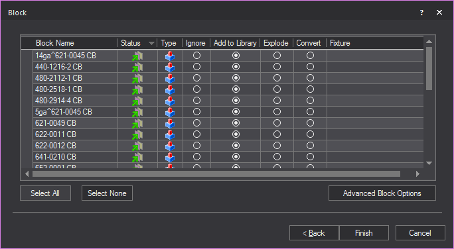Click the Add to Library column header
The height and width of the screenshot is (249, 454).
235,43
